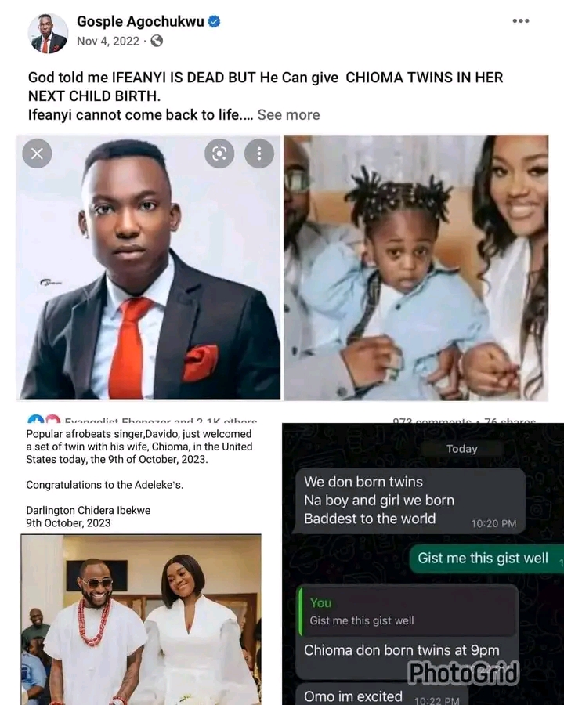
Task: Open the man in suit photo
Action: (x=148, y=267)
